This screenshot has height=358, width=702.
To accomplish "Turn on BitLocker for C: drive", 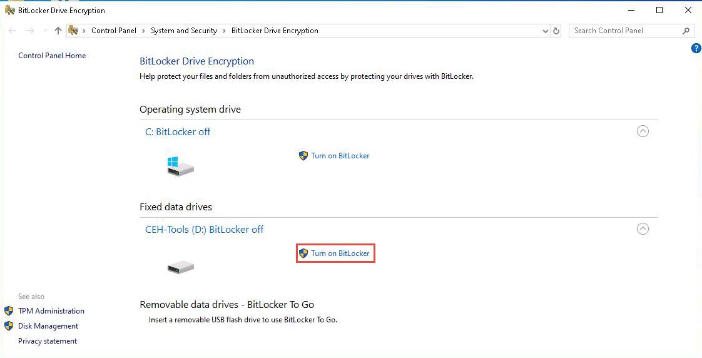I will click(x=340, y=156).
